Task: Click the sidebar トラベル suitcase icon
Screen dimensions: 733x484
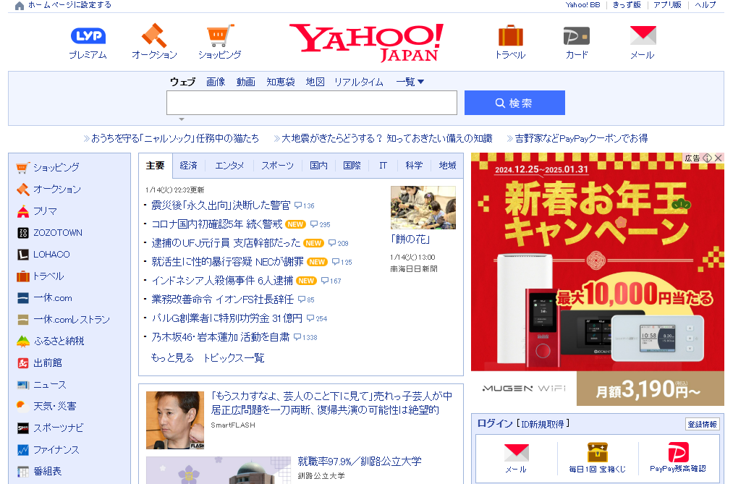Action: pos(23,276)
